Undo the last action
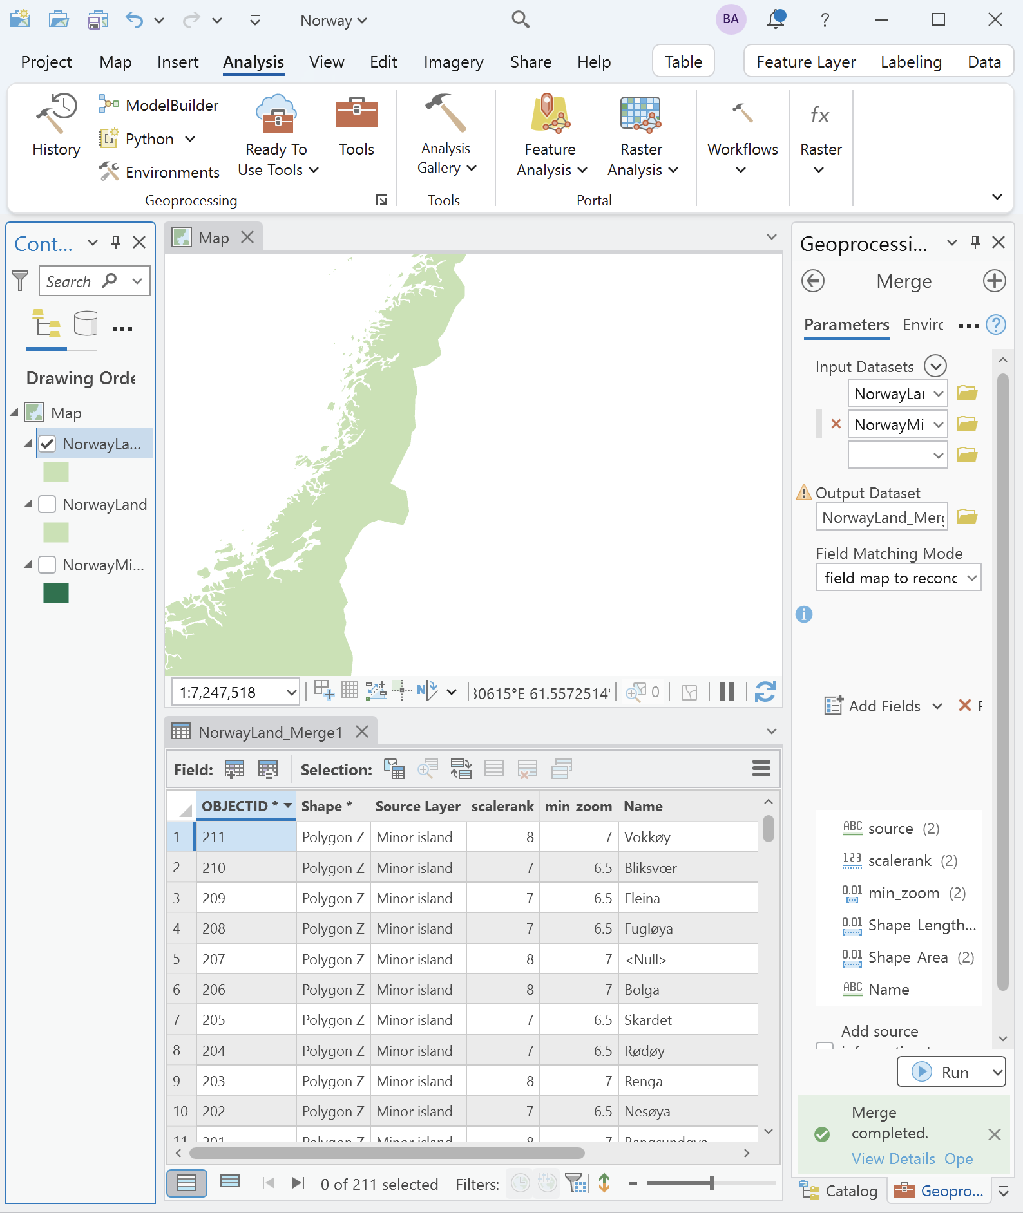The height and width of the screenshot is (1213, 1023). 134,19
